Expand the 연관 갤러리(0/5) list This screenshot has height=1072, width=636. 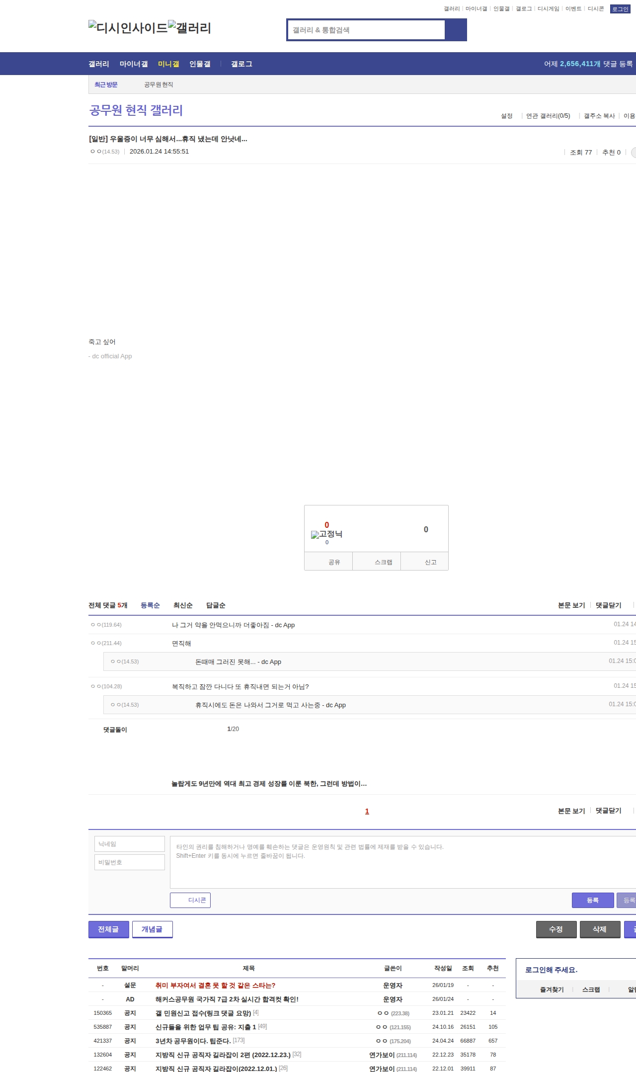tap(548, 116)
